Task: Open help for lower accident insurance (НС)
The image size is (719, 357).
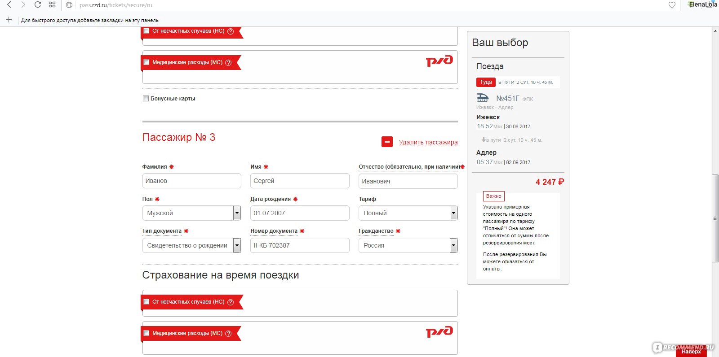Action: [x=231, y=302]
